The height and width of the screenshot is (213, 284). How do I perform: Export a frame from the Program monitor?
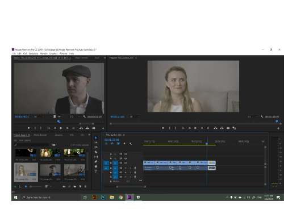tap(228, 128)
